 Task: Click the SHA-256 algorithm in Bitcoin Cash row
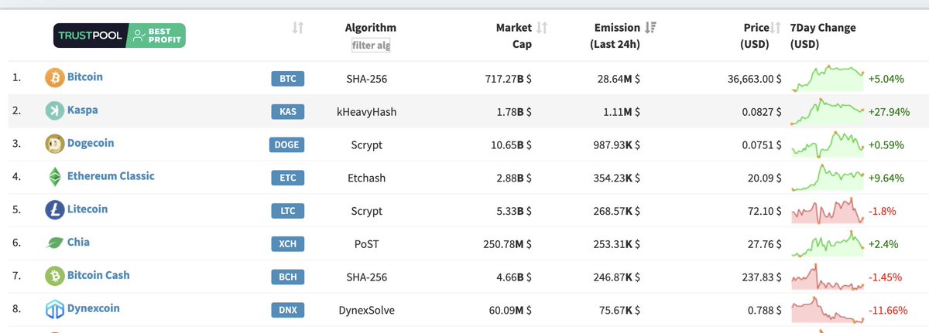pos(367,277)
